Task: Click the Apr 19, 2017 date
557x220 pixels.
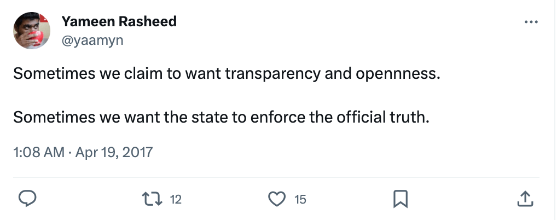Action: coord(113,152)
